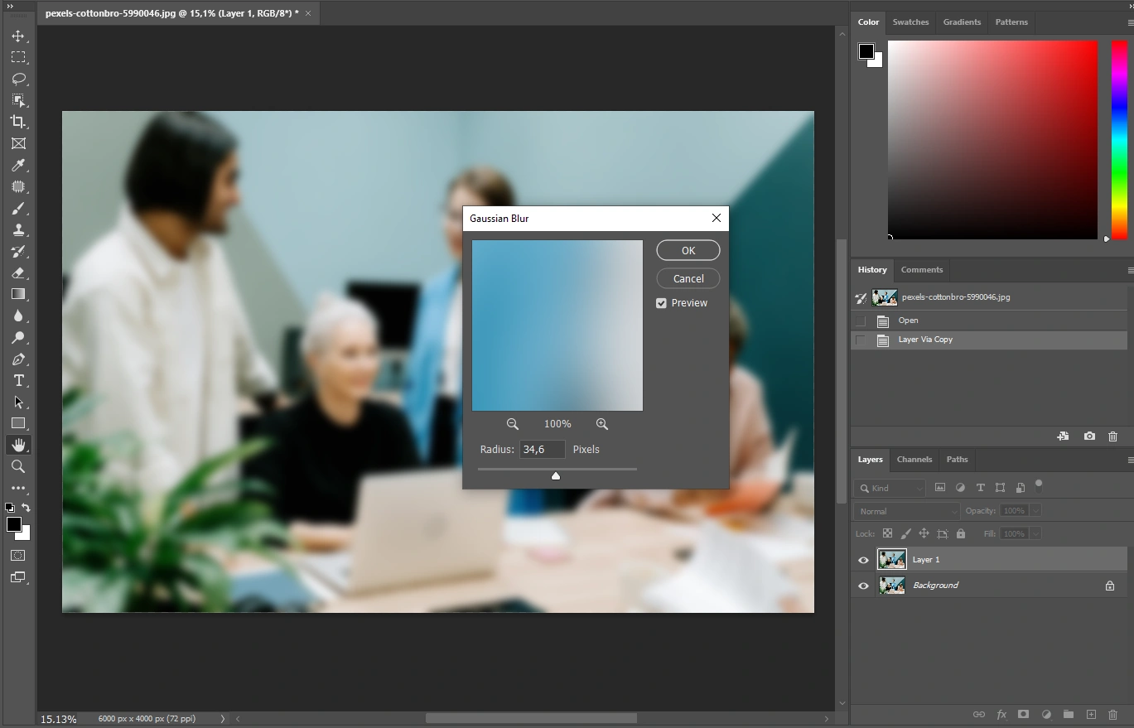This screenshot has height=728, width=1134.
Task: Open the Opacity value dropdown arrow
Action: [1035, 511]
